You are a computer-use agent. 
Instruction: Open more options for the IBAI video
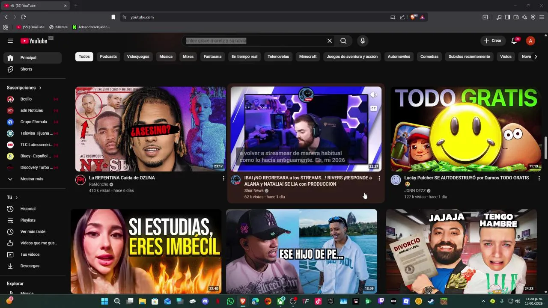coord(379,178)
